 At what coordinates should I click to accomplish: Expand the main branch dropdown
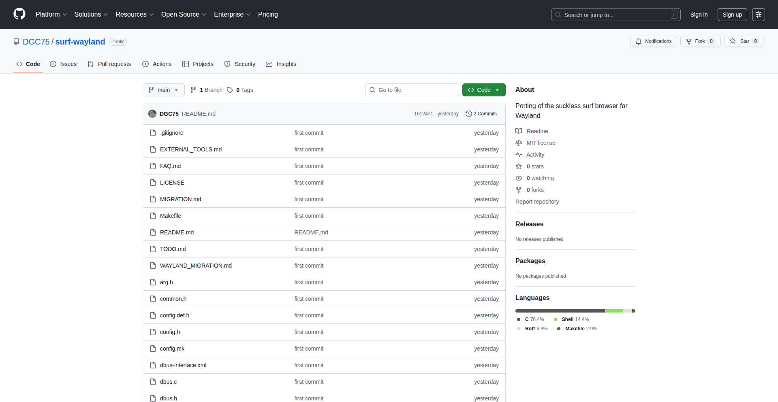[x=163, y=90]
